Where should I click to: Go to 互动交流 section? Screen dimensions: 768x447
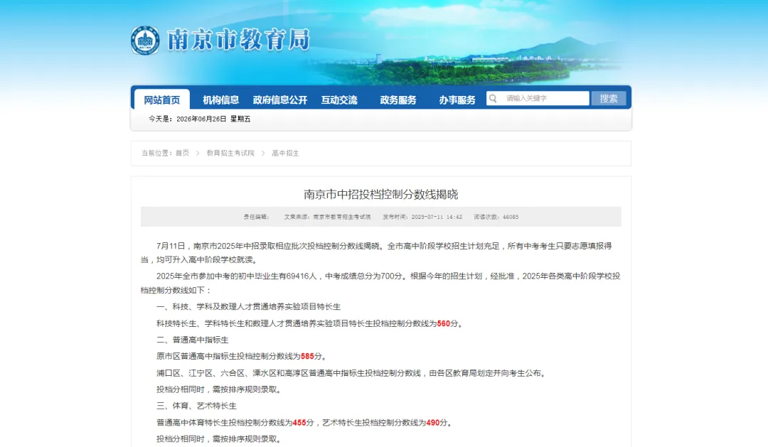[x=339, y=100]
